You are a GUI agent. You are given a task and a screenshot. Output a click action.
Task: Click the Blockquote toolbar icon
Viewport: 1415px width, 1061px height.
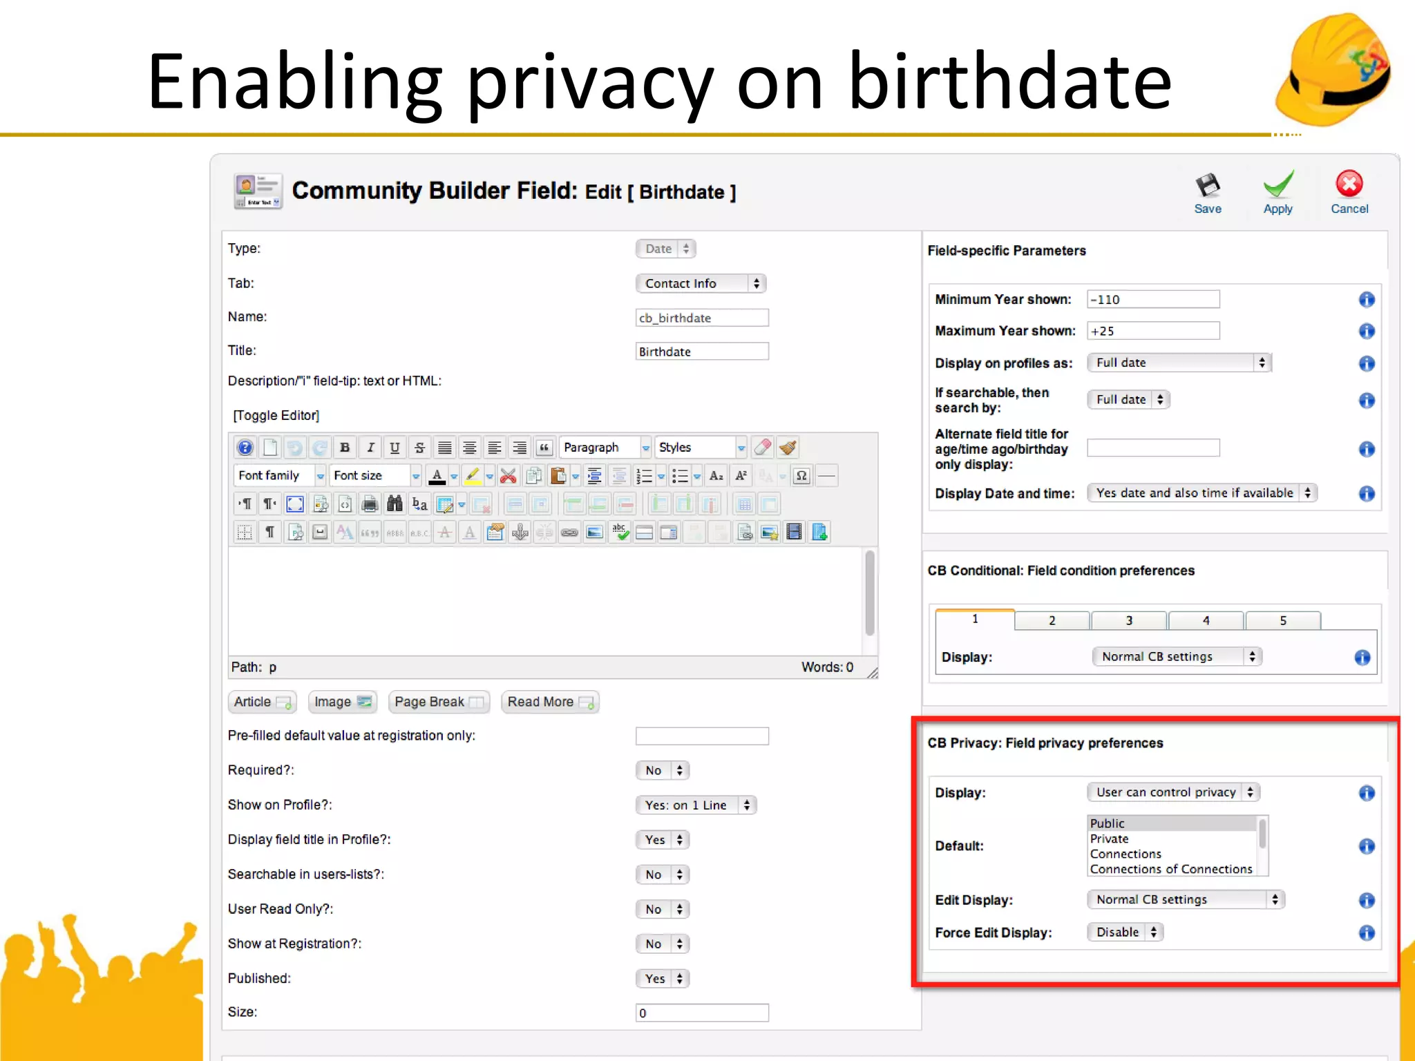pos(544,448)
